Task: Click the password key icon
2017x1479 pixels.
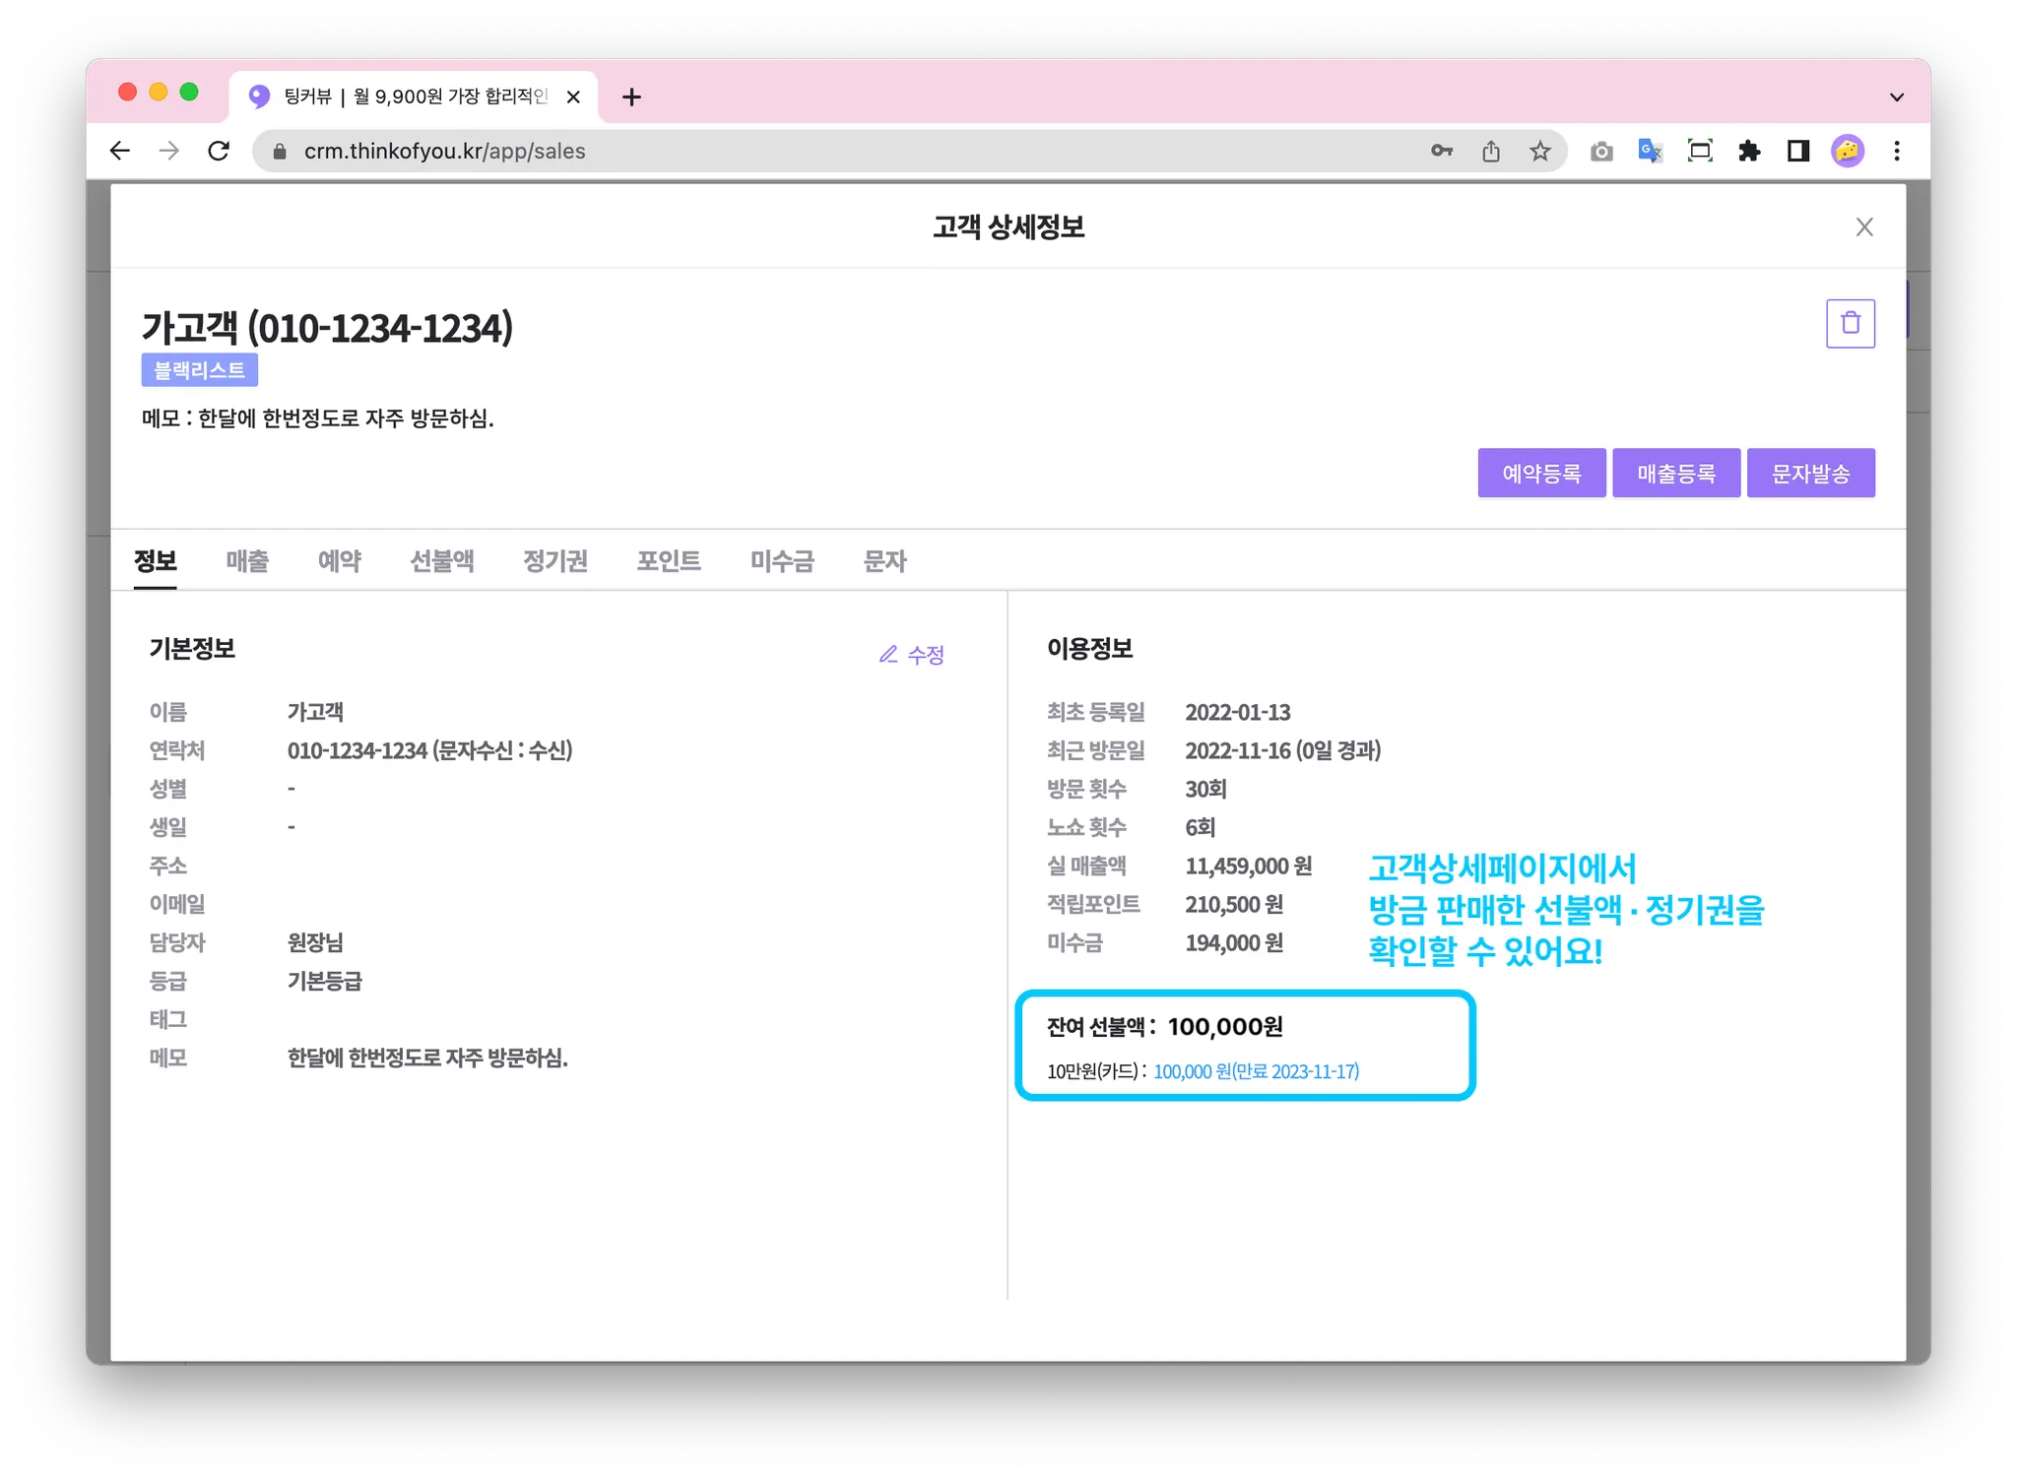Action: 1442,151
